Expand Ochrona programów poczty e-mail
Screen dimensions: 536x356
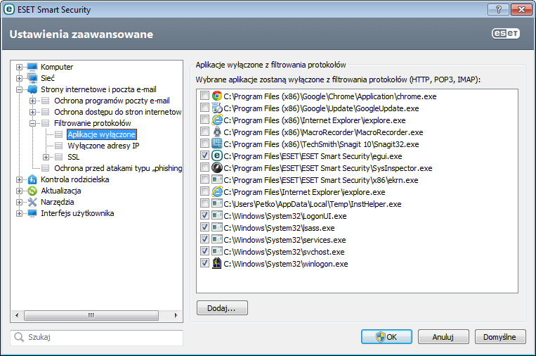tap(32, 101)
